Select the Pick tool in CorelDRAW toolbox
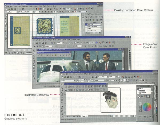160x125 pixels. coord(62,85)
